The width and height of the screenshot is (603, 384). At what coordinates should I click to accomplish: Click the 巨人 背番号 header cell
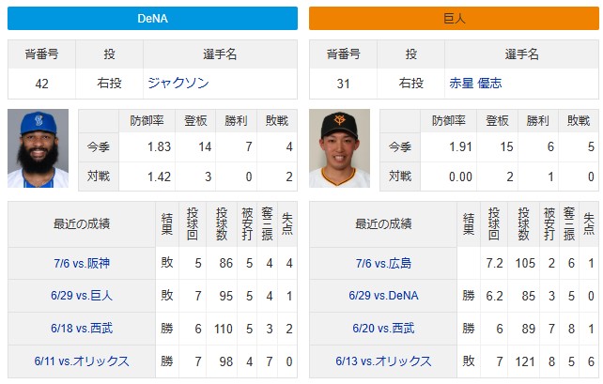343,54
